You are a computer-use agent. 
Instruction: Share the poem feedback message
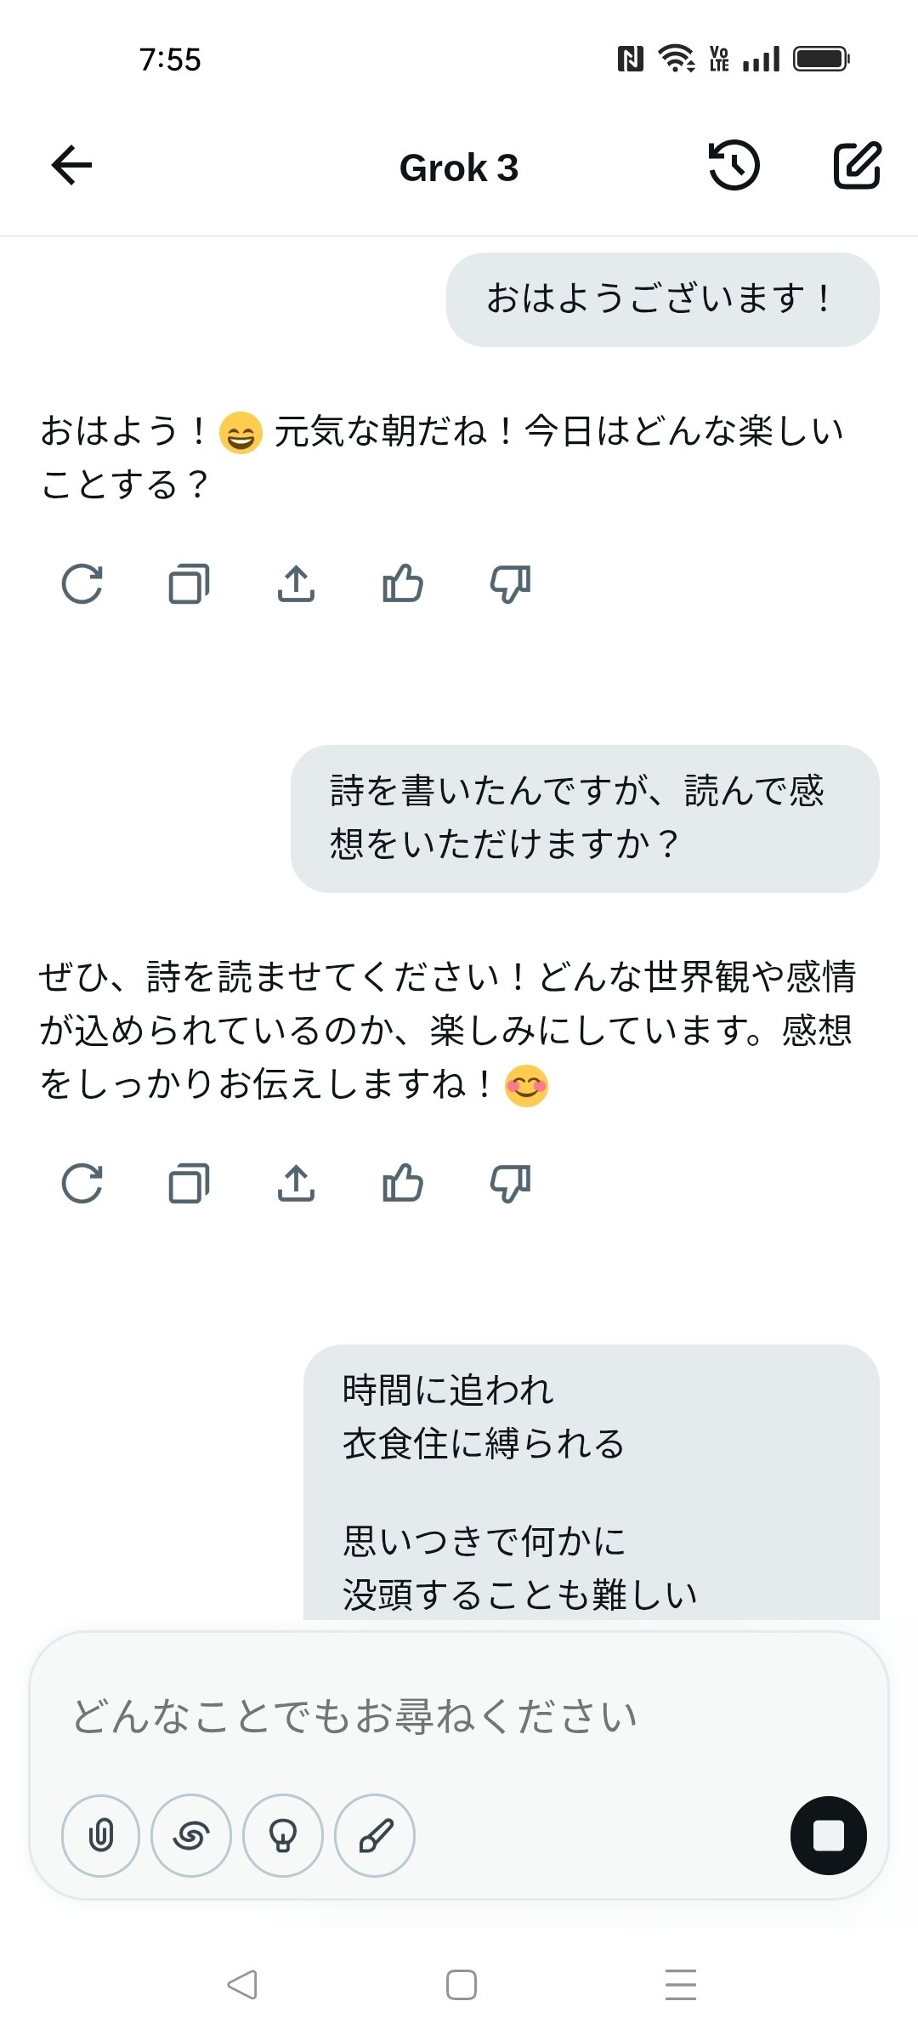tap(297, 1182)
